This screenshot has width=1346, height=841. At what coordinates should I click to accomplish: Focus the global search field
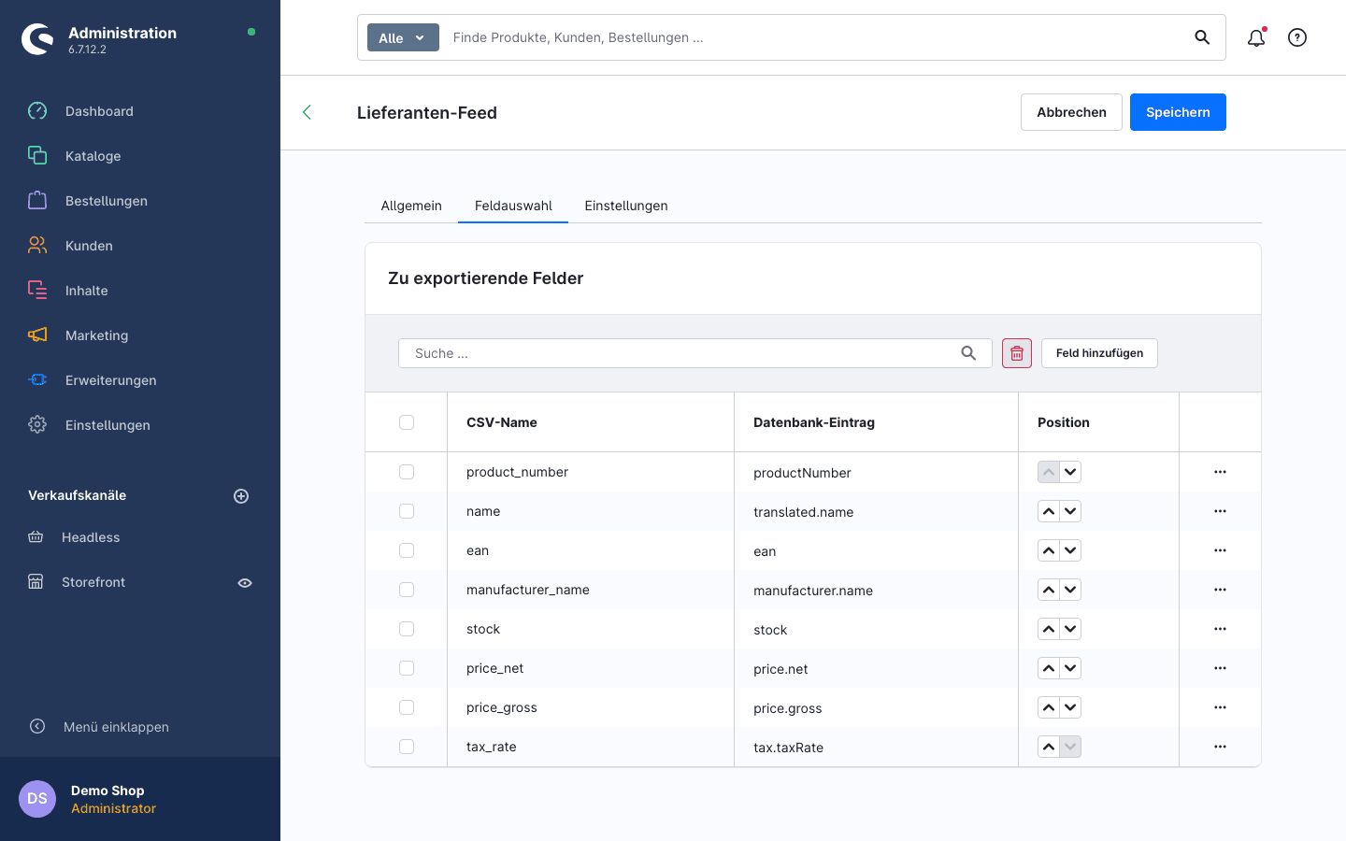[x=813, y=37]
